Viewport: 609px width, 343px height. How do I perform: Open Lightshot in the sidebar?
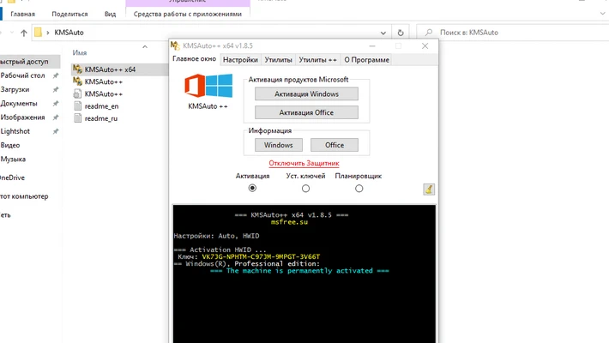point(15,131)
